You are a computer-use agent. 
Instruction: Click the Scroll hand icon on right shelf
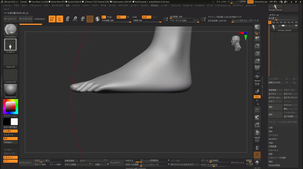click(257, 39)
